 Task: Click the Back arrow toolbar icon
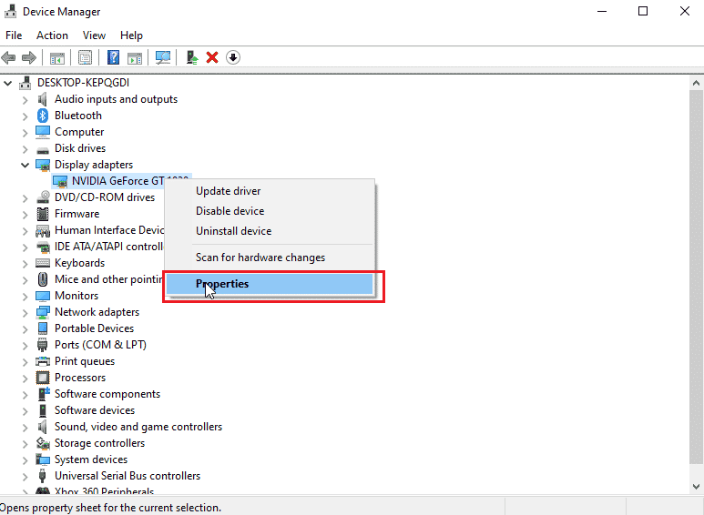coord(8,57)
